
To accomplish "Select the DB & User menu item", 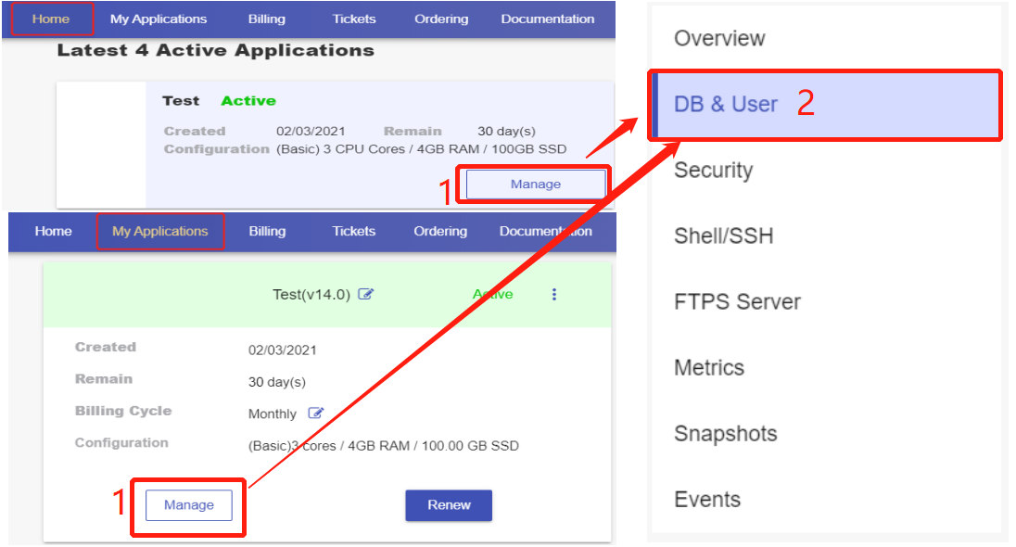I will [726, 104].
